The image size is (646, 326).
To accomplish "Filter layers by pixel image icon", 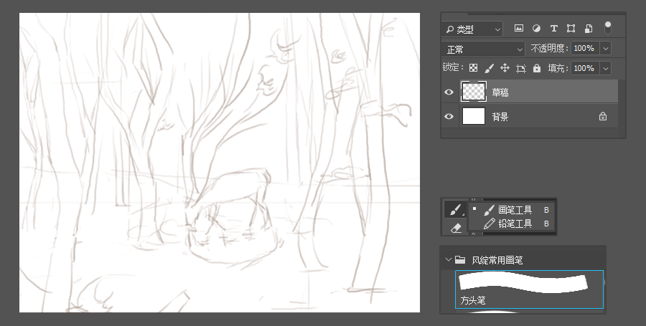I will click(x=519, y=29).
